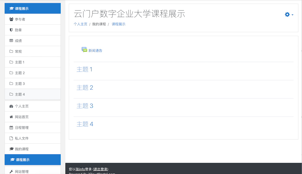This screenshot has height=174, width=302.
Task: Open the gear actions dropdown menu
Action: pyautogui.click(x=289, y=15)
